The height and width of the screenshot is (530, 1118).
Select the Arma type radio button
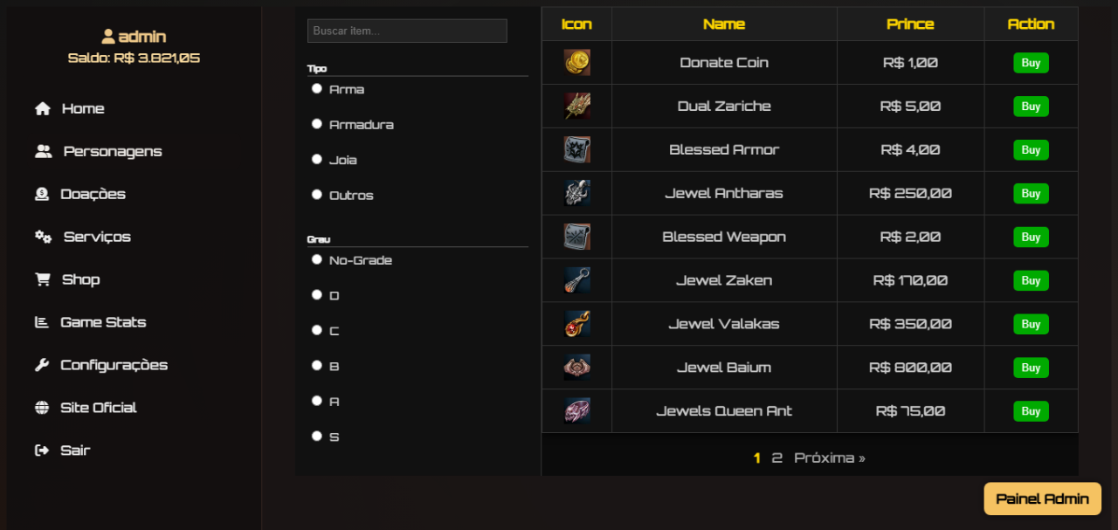317,88
